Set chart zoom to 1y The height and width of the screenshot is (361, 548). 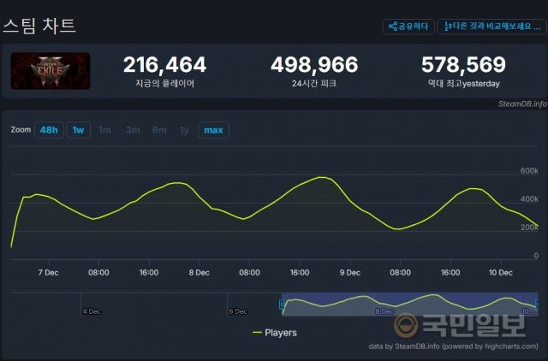point(184,130)
